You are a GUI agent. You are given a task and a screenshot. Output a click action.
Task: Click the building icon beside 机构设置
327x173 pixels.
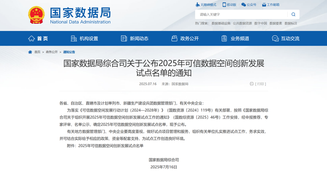[x=74, y=38]
